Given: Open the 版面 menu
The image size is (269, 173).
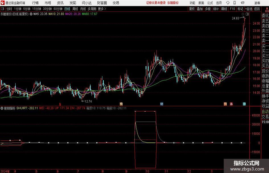Looking at the screenshot, I should point(201,3).
